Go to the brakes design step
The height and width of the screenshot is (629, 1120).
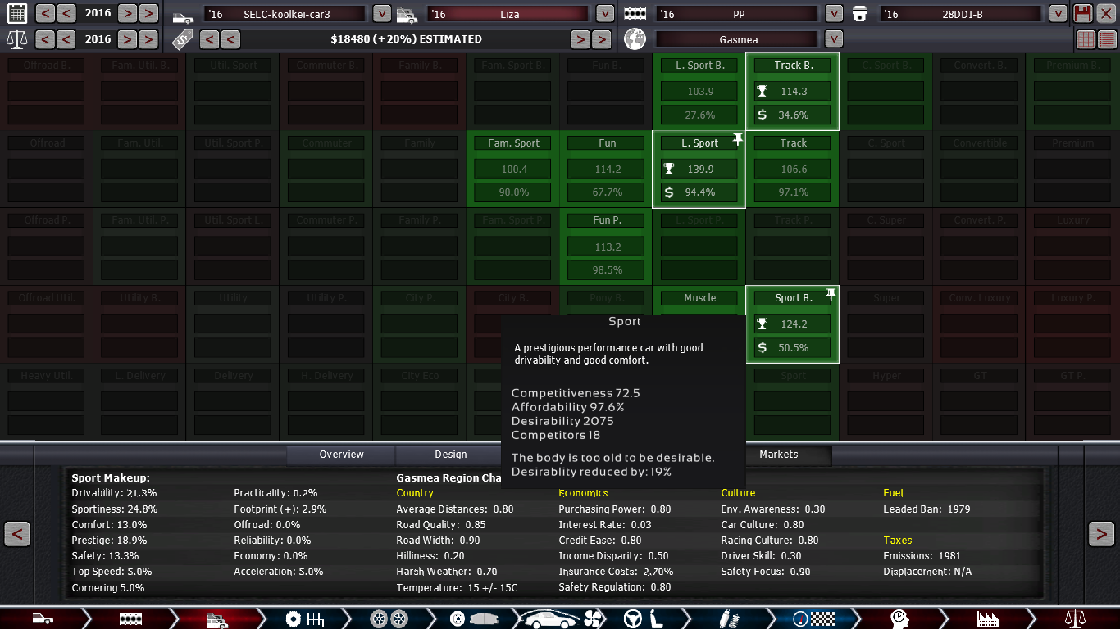468,618
